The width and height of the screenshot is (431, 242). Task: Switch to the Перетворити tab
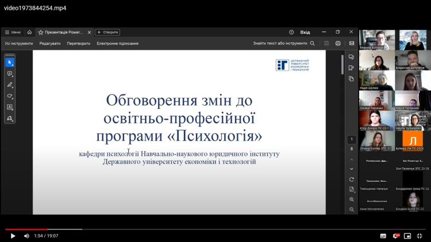click(x=78, y=43)
